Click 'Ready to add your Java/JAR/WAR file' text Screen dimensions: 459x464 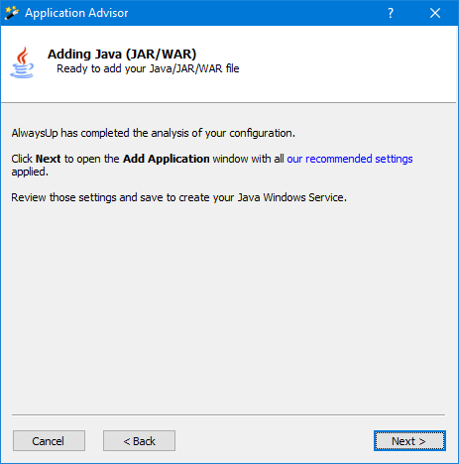(x=148, y=68)
